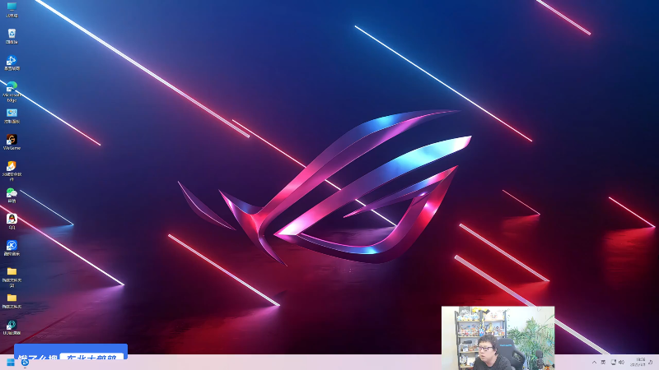Select the lower yellow folder icon
Screen dimensions: 659x370
pyautogui.click(x=12, y=301)
